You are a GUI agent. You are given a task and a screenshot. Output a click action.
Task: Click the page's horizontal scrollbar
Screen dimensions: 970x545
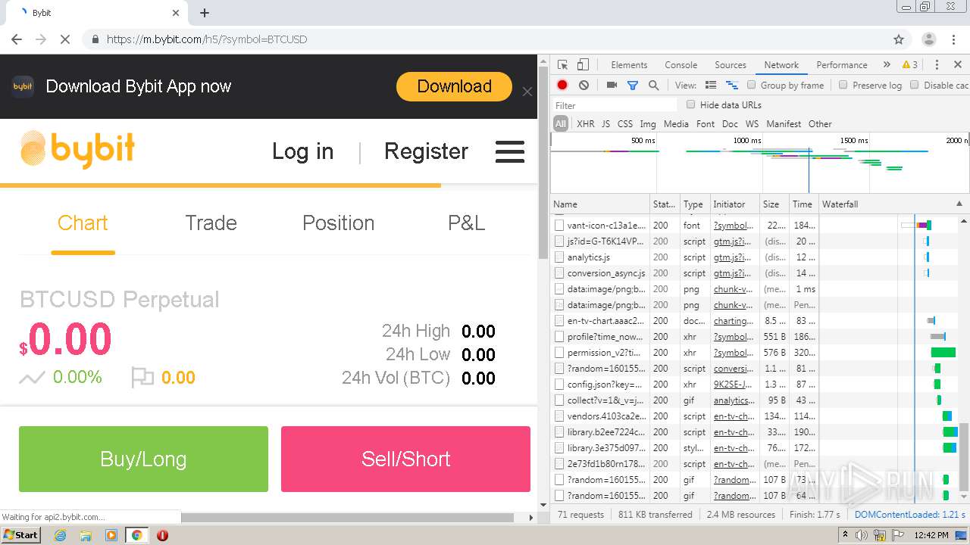tap(347, 518)
